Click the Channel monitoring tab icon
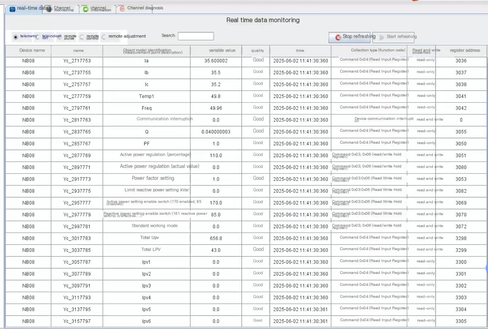 pos(48,9)
